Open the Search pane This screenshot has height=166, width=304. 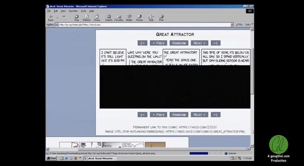[x=109, y=18]
